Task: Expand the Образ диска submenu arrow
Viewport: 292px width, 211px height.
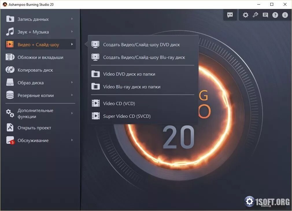Action: 72,82
